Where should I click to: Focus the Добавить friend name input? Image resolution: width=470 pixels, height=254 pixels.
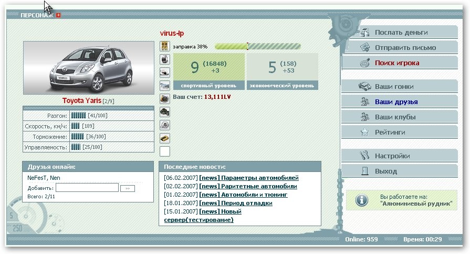[87, 188]
